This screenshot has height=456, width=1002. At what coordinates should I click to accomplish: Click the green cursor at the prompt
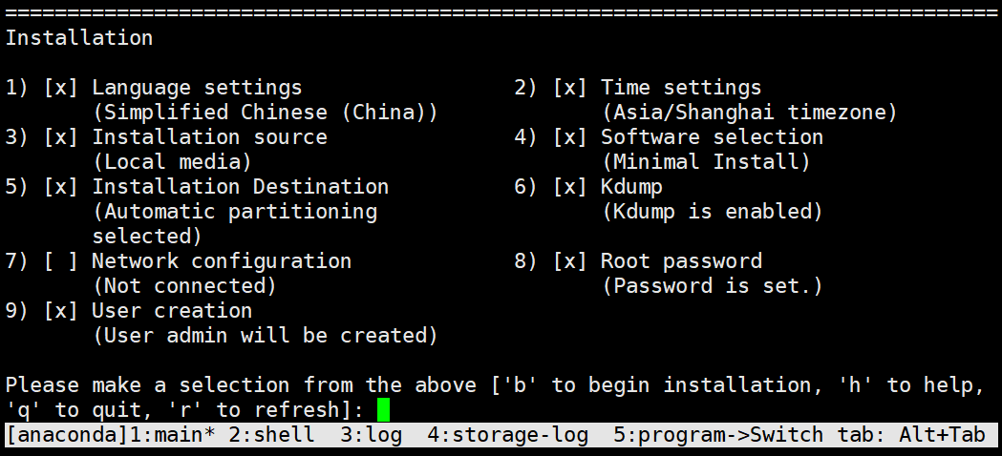click(x=383, y=409)
